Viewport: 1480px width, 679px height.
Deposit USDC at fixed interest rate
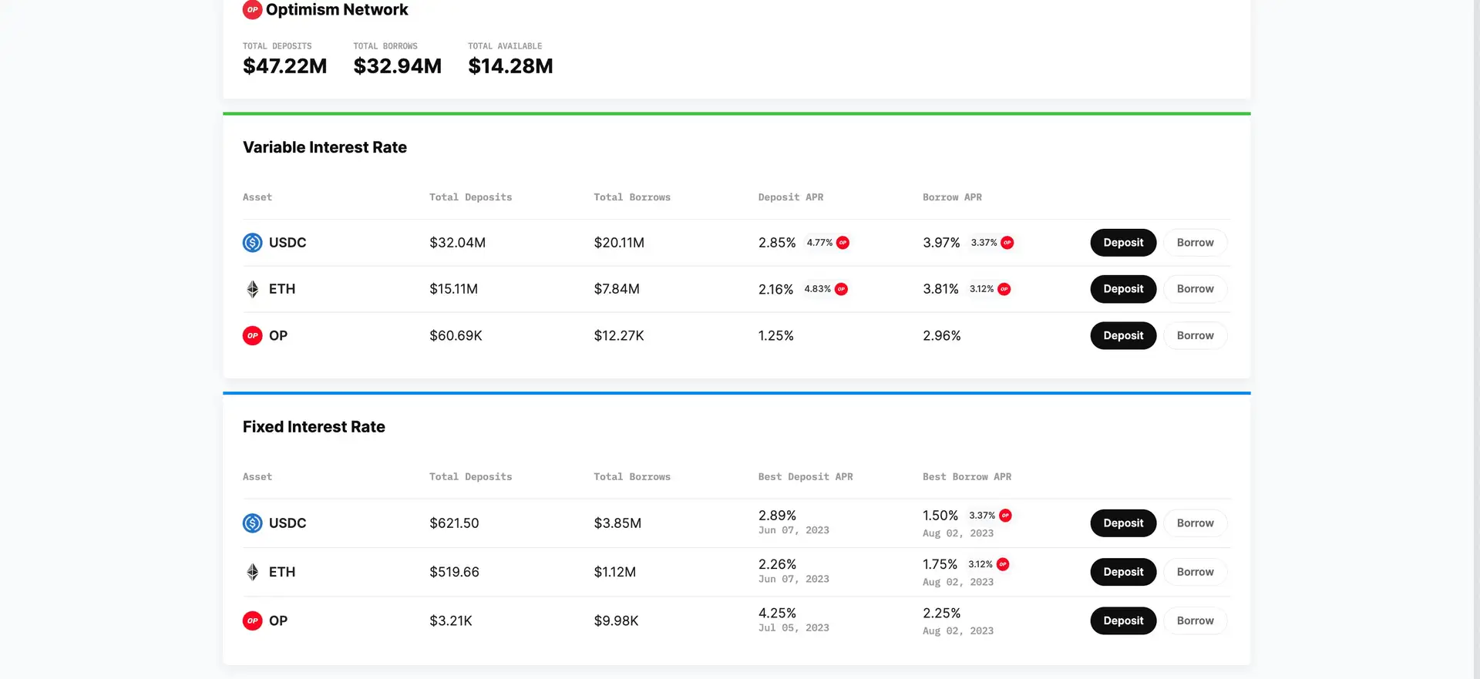click(x=1122, y=523)
